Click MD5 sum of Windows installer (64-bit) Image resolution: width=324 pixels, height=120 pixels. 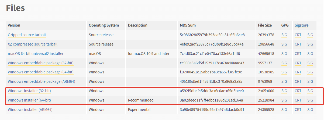[x=212, y=100]
